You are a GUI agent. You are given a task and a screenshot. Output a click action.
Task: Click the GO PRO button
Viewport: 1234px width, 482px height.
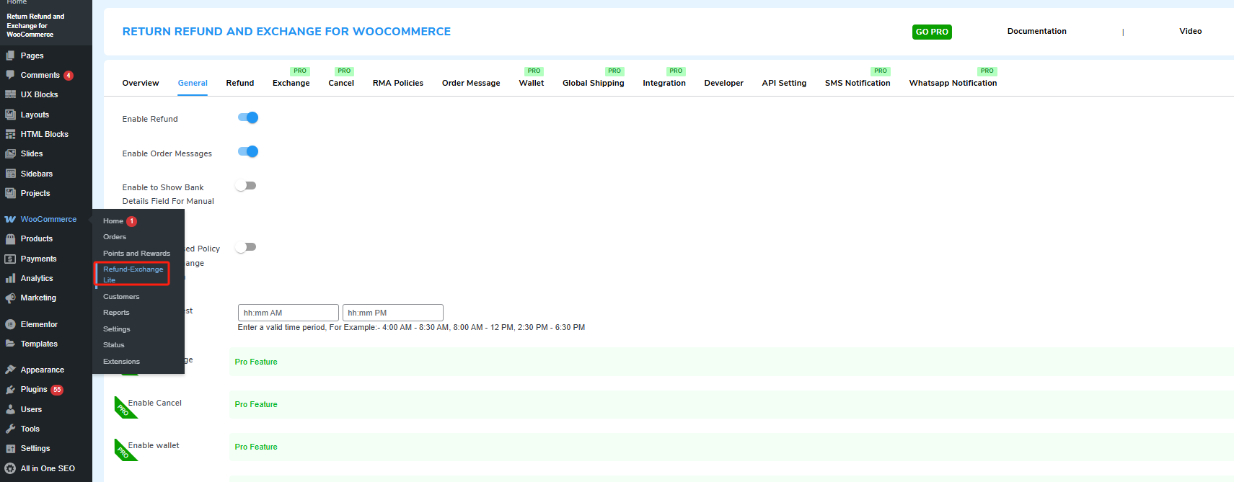931,32
